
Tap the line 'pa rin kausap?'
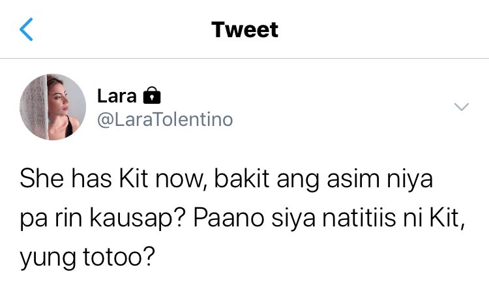point(103,218)
